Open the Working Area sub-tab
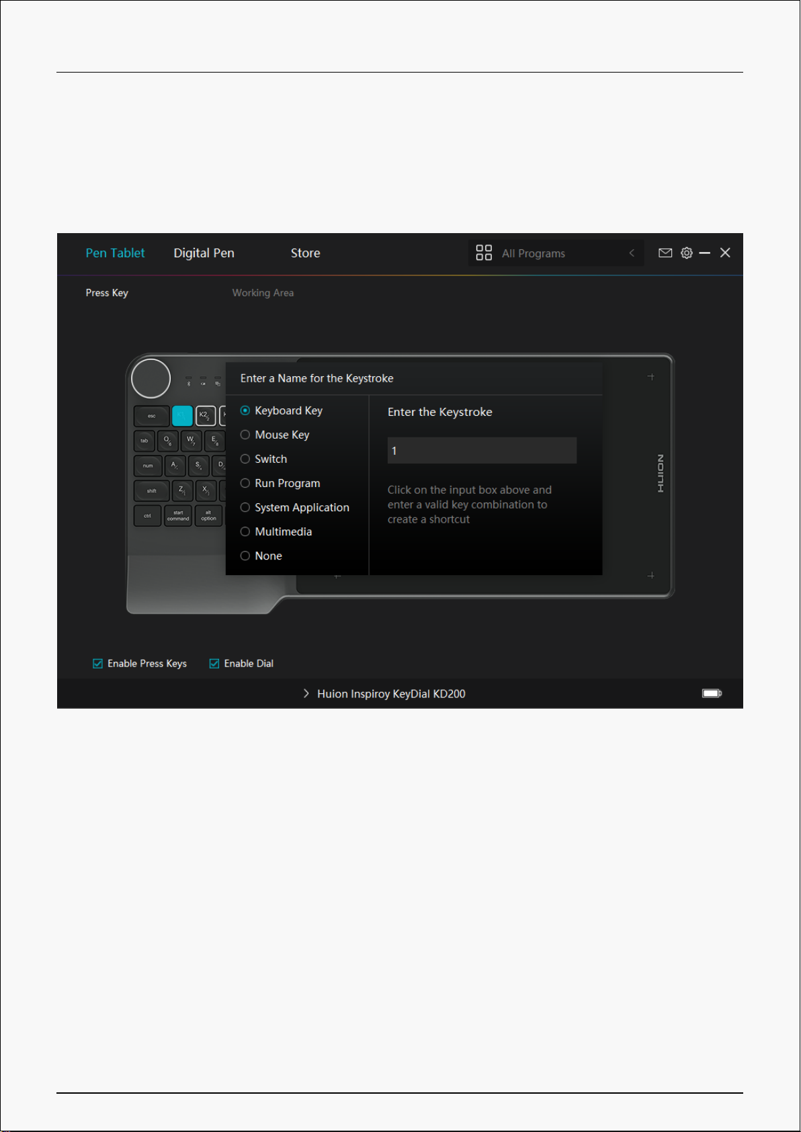801x1132 pixels. [x=263, y=293]
